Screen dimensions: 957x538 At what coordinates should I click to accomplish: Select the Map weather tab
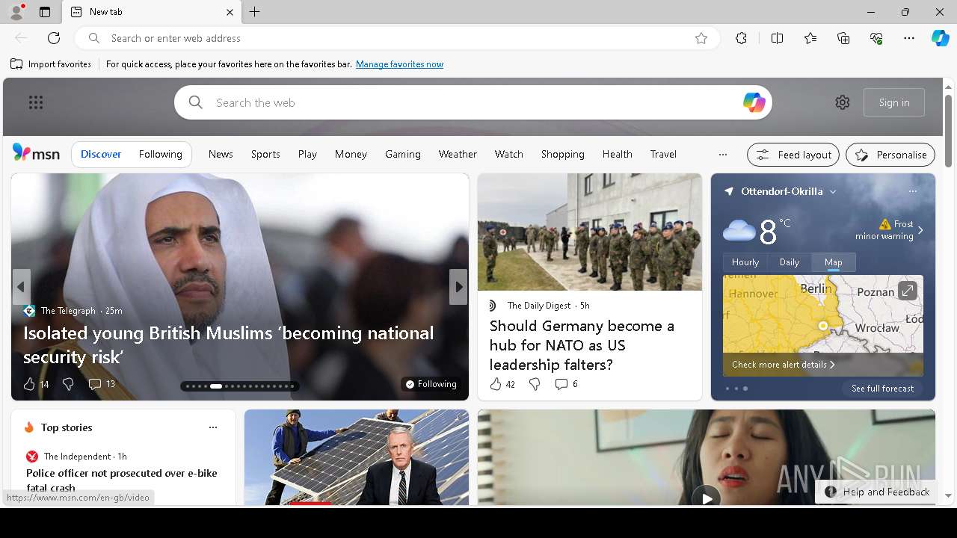click(x=834, y=262)
